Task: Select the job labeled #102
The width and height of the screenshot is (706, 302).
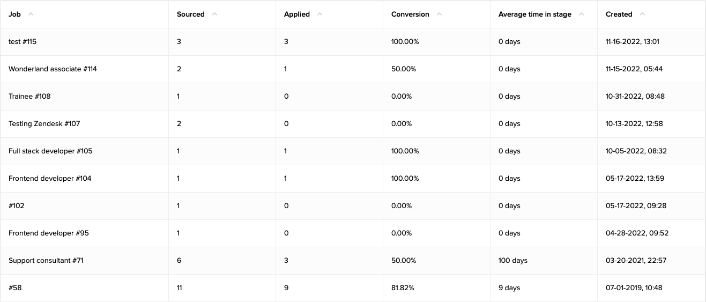Action: [x=17, y=206]
